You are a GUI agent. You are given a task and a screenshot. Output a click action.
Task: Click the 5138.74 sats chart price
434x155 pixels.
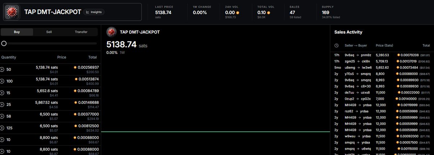[127, 44]
